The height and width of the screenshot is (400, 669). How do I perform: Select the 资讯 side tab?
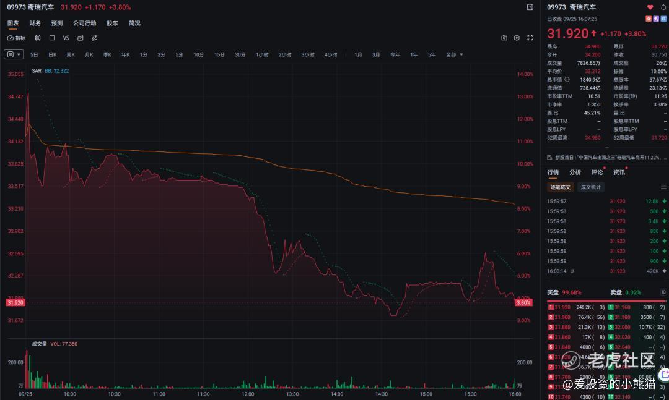[619, 172]
